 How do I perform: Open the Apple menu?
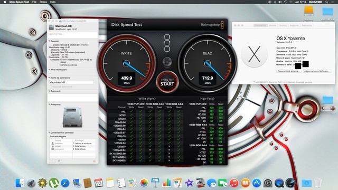[5, 2]
